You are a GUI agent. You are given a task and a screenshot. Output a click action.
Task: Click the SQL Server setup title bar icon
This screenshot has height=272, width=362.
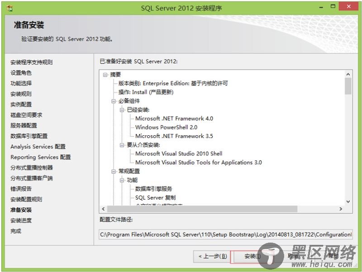coord(10,8)
